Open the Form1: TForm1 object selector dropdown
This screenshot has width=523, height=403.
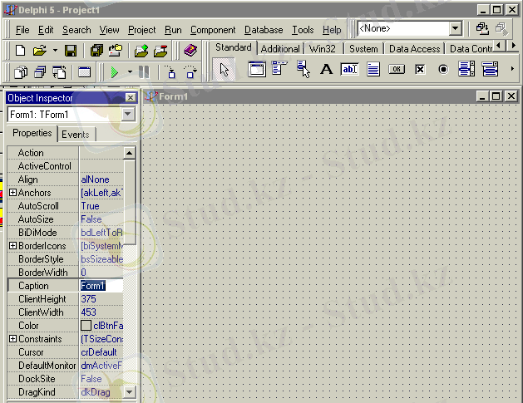point(129,114)
